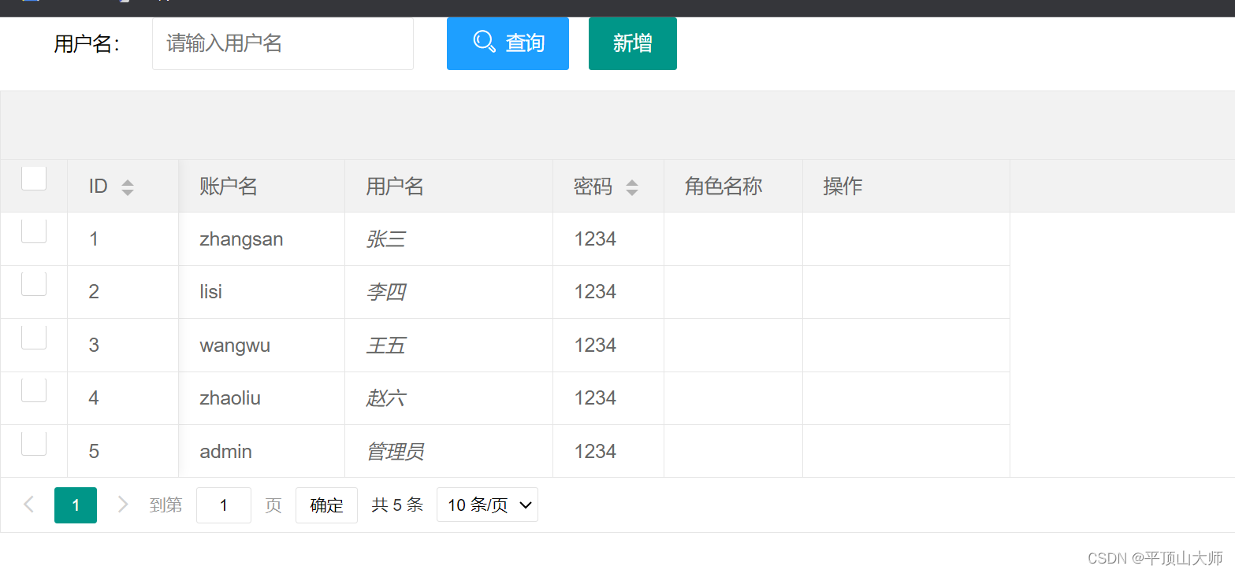This screenshot has height=573, width=1235.
Task: Toggle the select-all header checkbox
Action: click(x=34, y=178)
